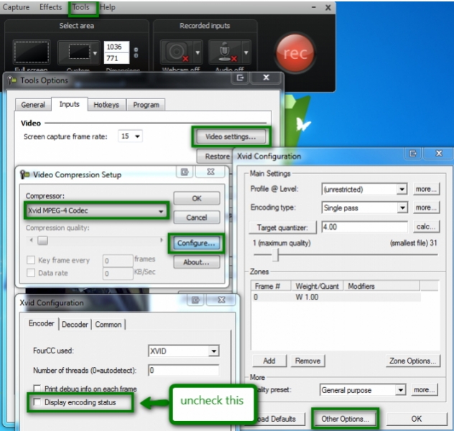Close the Tools Options dialog
The height and width of the screenshot is (431, 454).
pos(266,78)
